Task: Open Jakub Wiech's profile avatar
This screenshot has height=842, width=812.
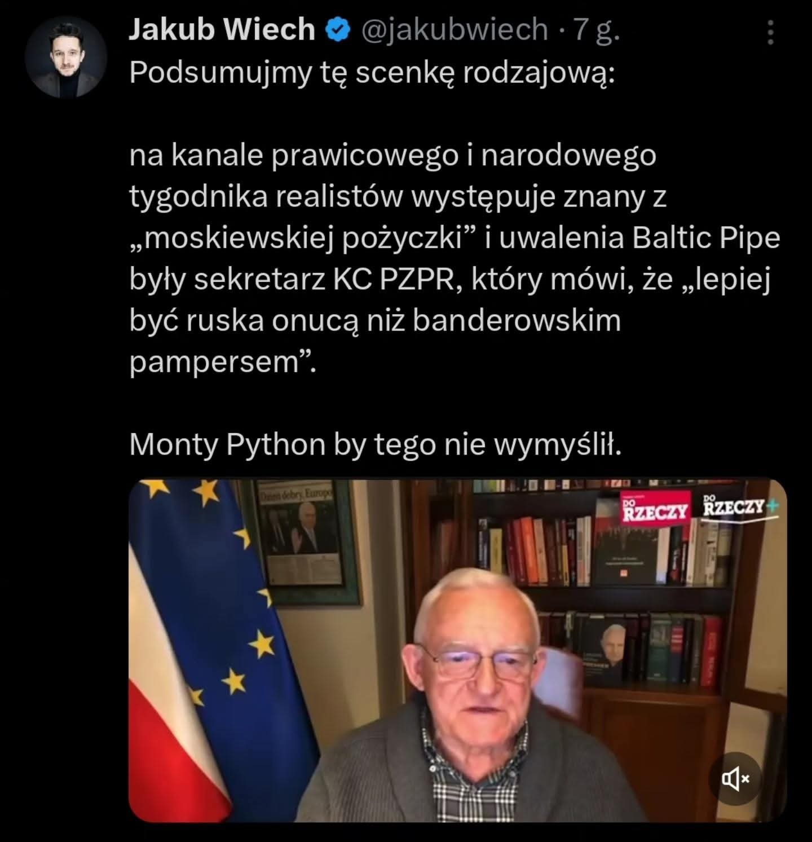Action: click(x=67, y=58)
